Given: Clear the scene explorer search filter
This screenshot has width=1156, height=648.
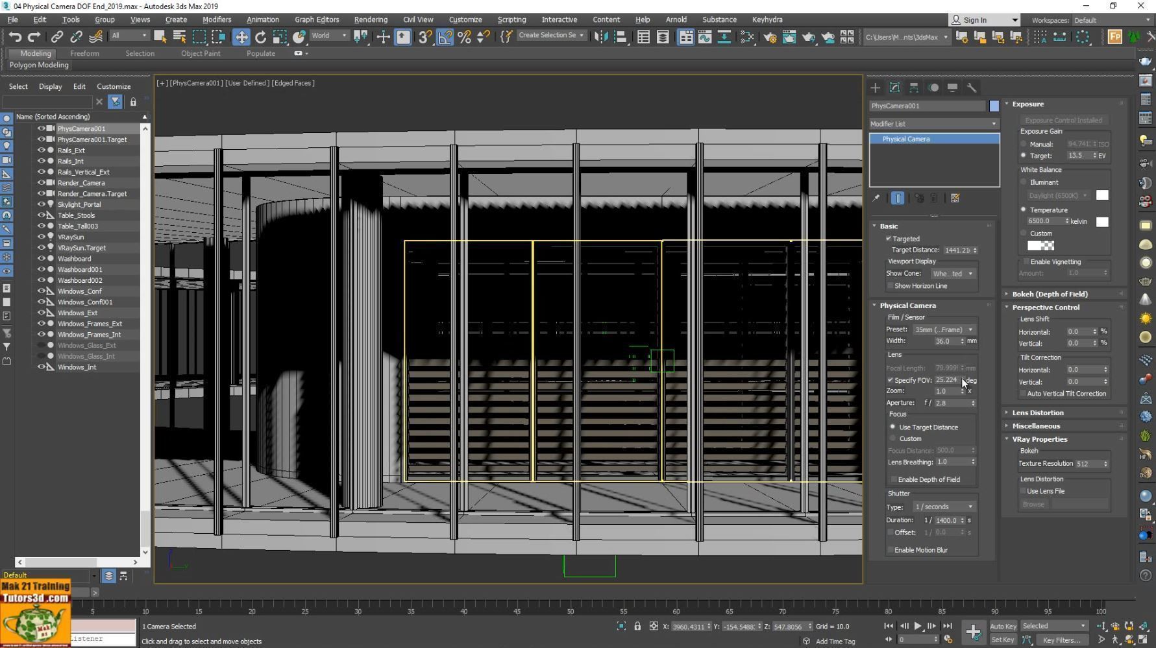Looking at the screenshot, I should (x=99, y=102).
